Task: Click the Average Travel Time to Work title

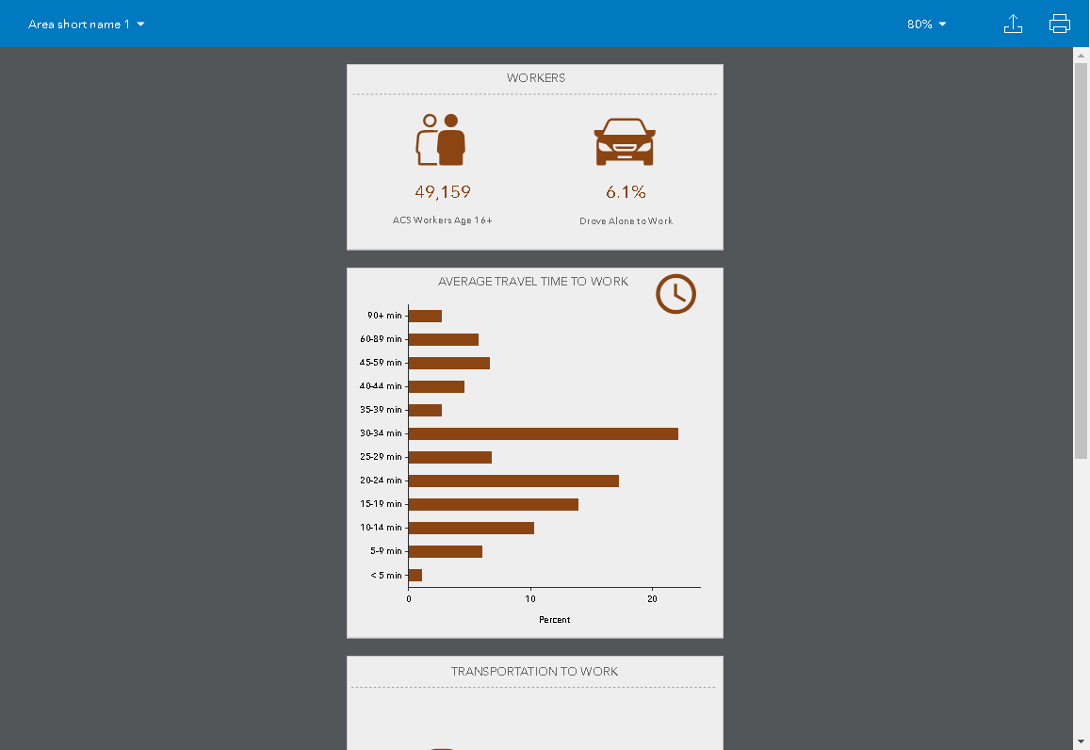Action: pyautogui.click(x=533, y=282)
